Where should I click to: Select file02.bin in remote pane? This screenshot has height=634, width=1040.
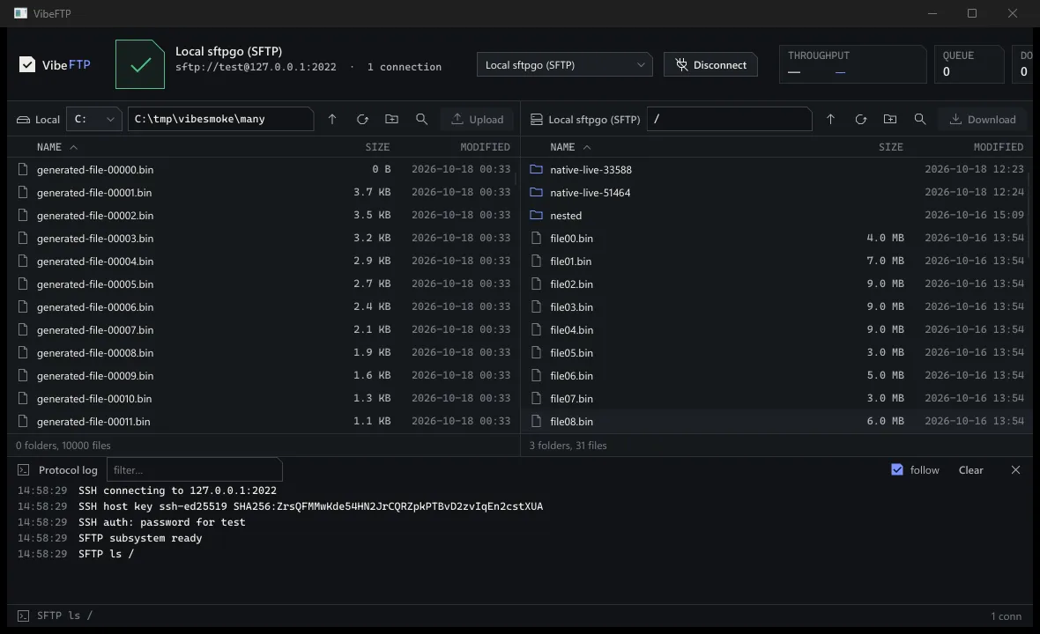click(x=776, y=284)
